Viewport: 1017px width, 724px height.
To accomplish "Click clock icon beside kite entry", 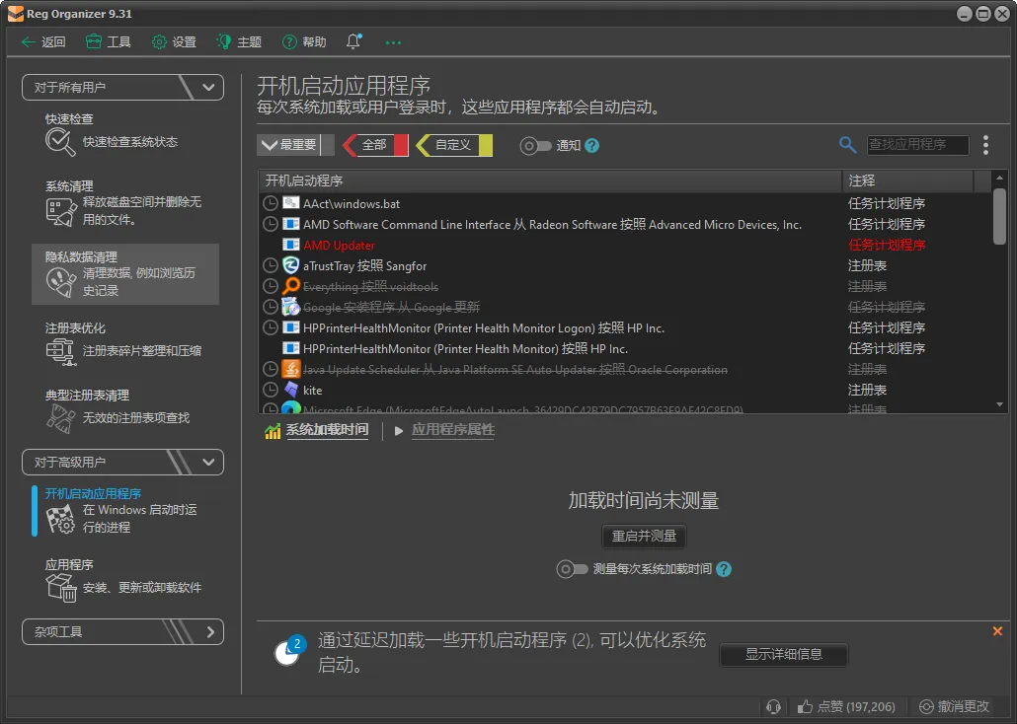I will 271,391.
